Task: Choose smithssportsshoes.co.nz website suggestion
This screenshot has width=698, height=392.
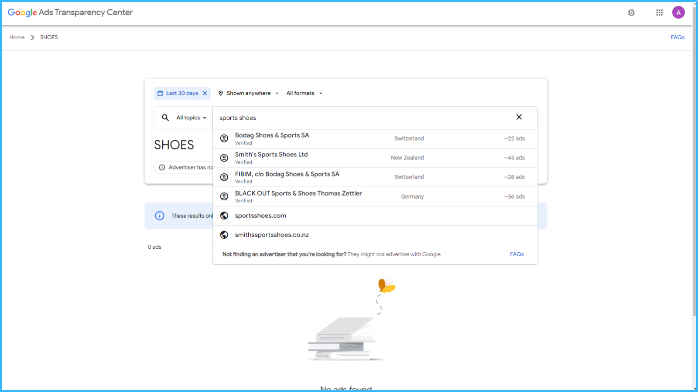Action: pos(375,235)
